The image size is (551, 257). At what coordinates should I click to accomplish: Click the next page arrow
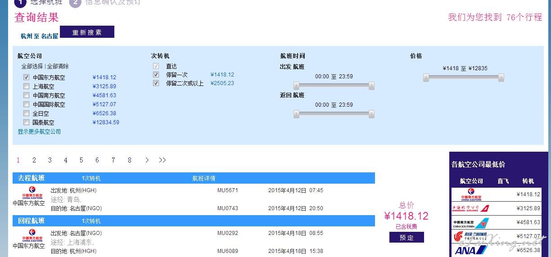point(147,160)
